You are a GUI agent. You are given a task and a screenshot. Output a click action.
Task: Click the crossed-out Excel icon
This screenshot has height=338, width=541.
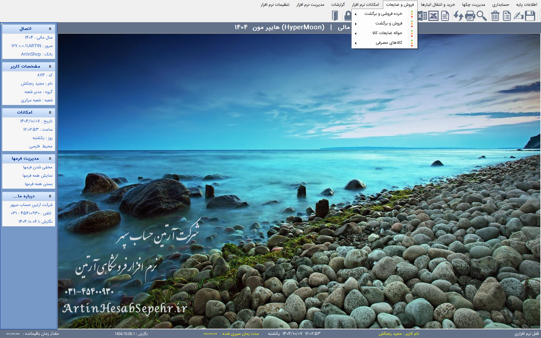433,16
